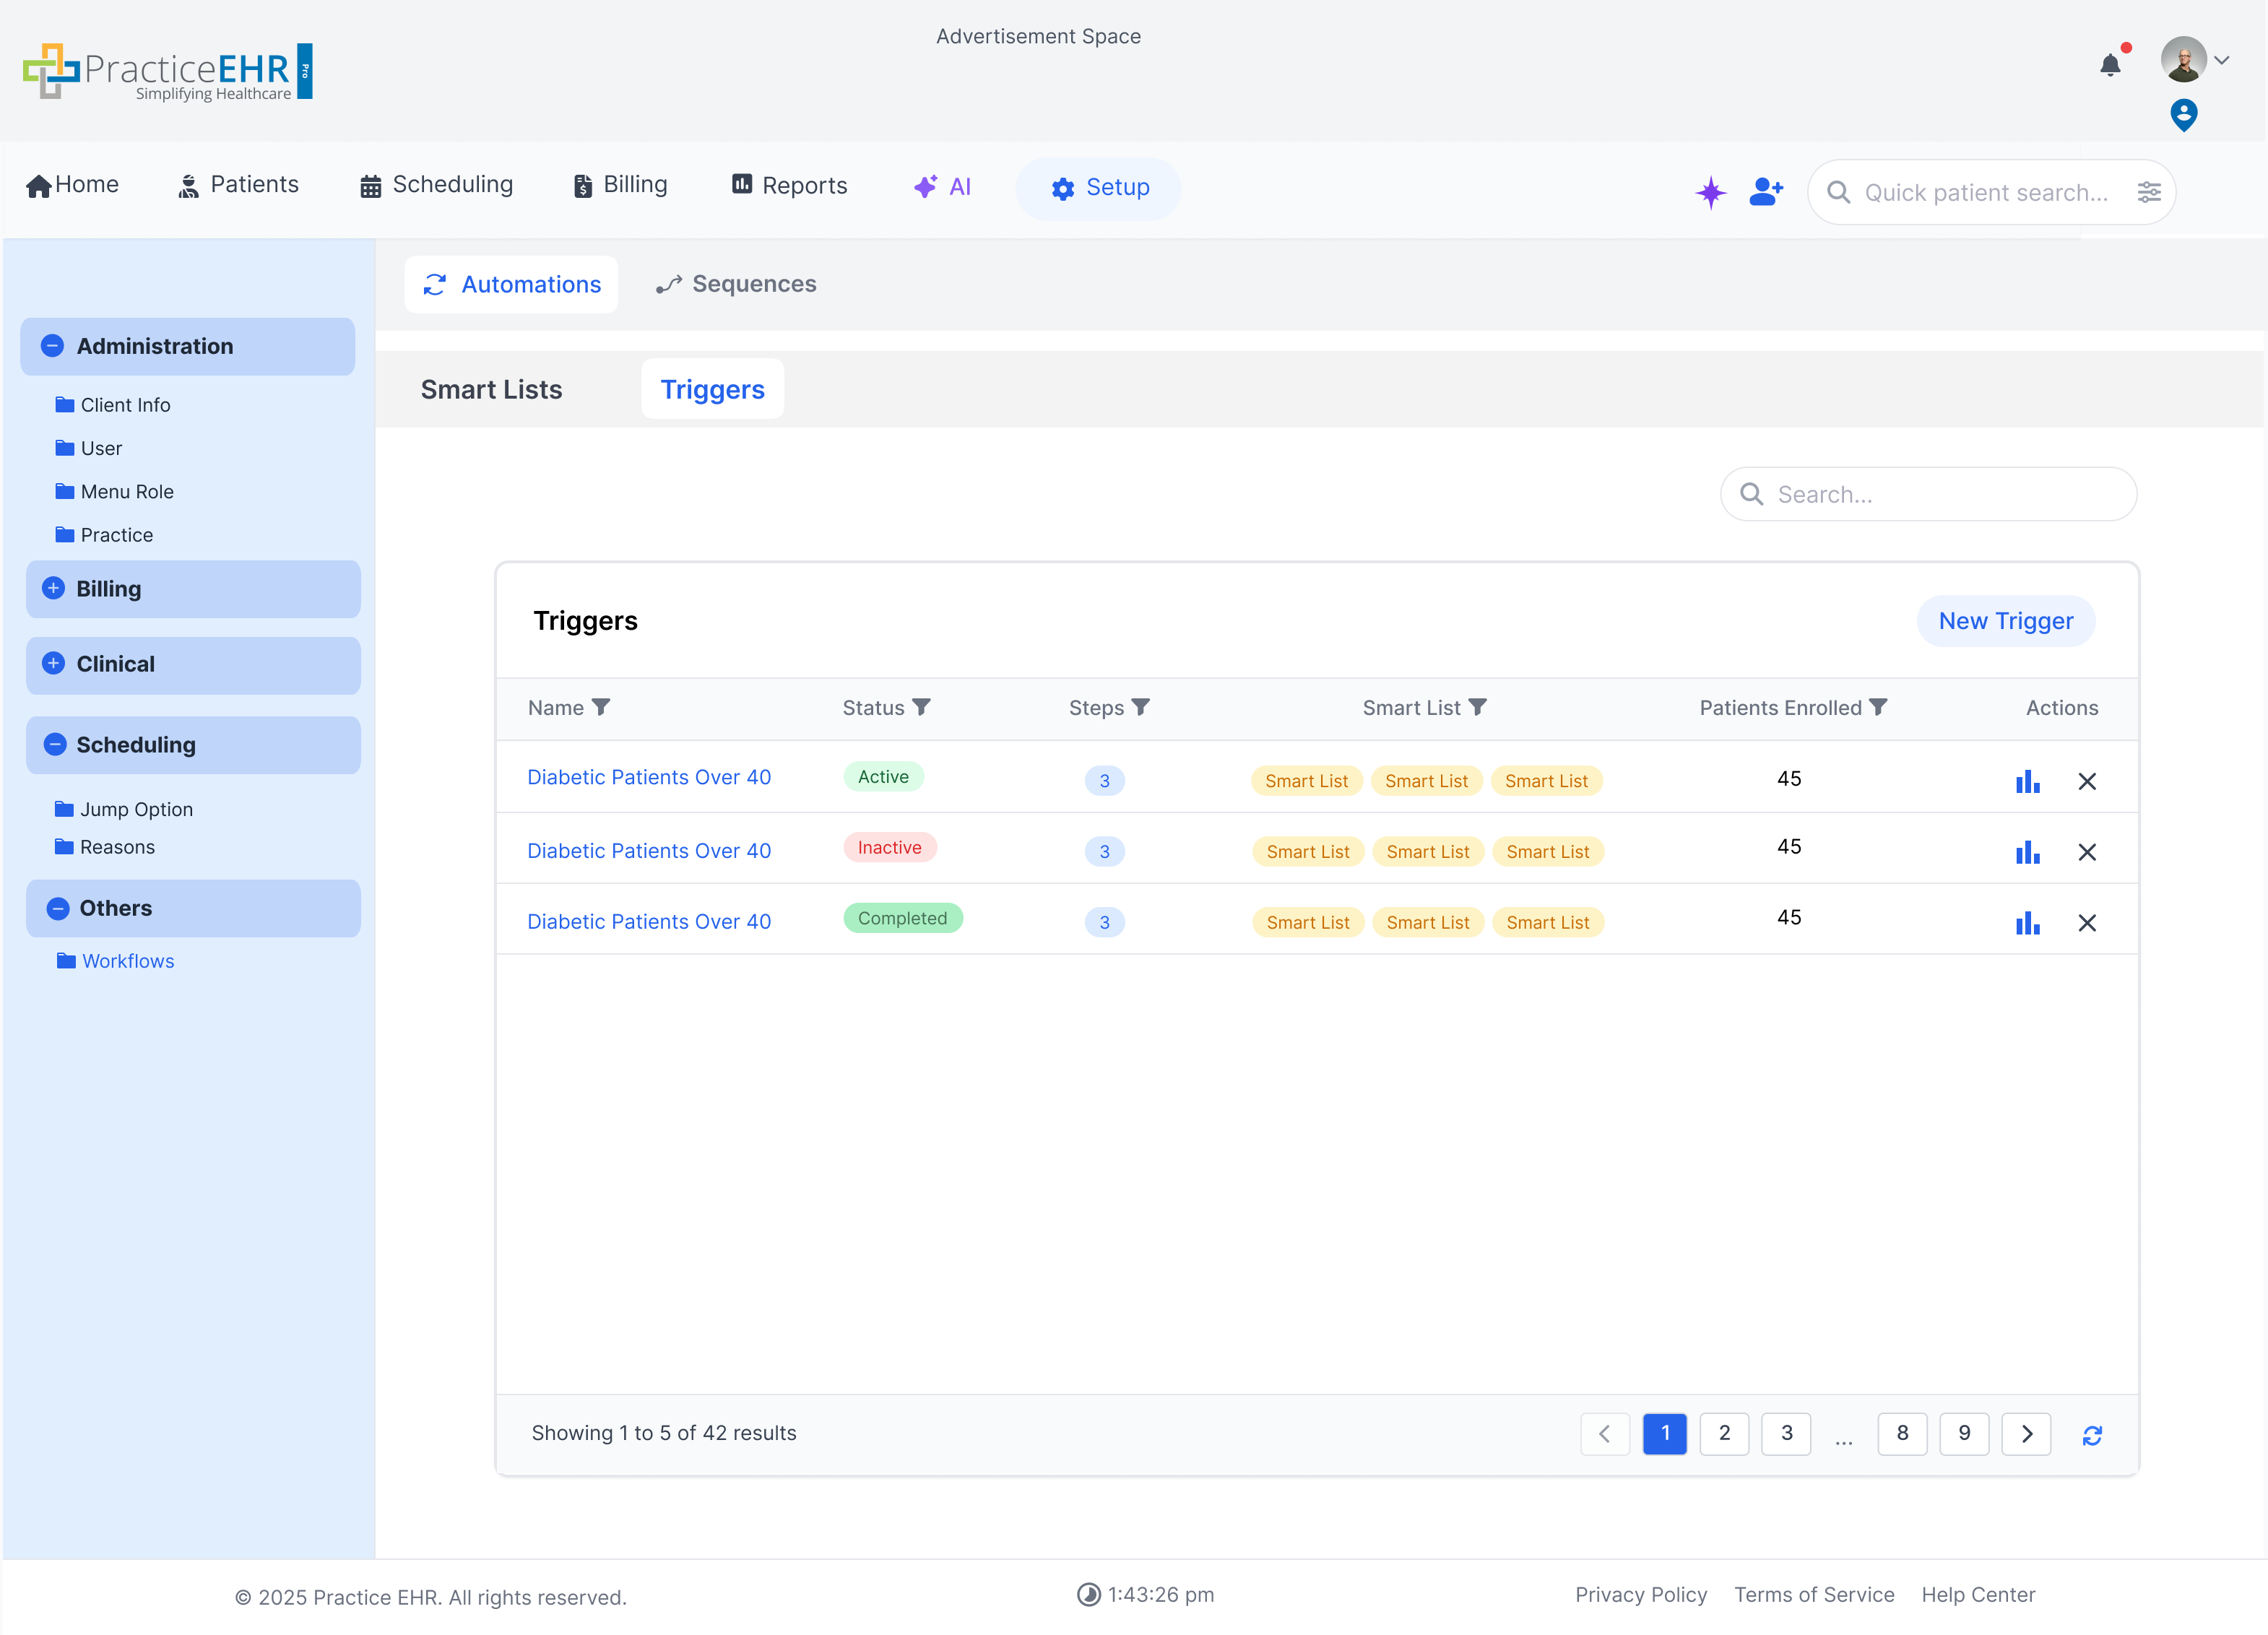Expand the Billing sidebar section
Screen dimensions: 2268x1635
[x=54, y=588]
